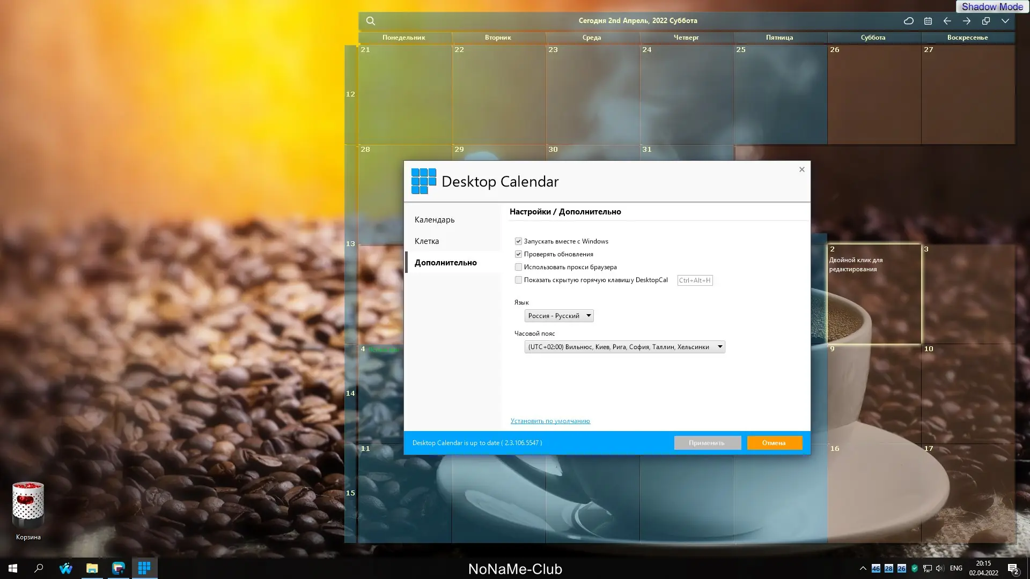Open Desktop Calendar taskbar icon
The image size is (1030, 579).
144,568
